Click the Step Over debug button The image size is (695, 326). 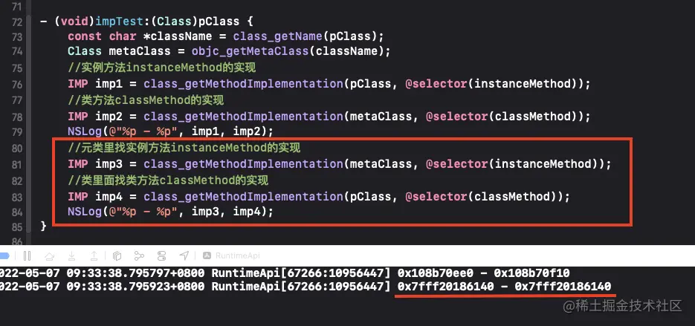[50, 255]
